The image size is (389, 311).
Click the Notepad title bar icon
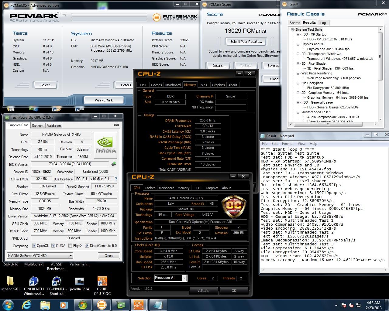coord(263,136)
